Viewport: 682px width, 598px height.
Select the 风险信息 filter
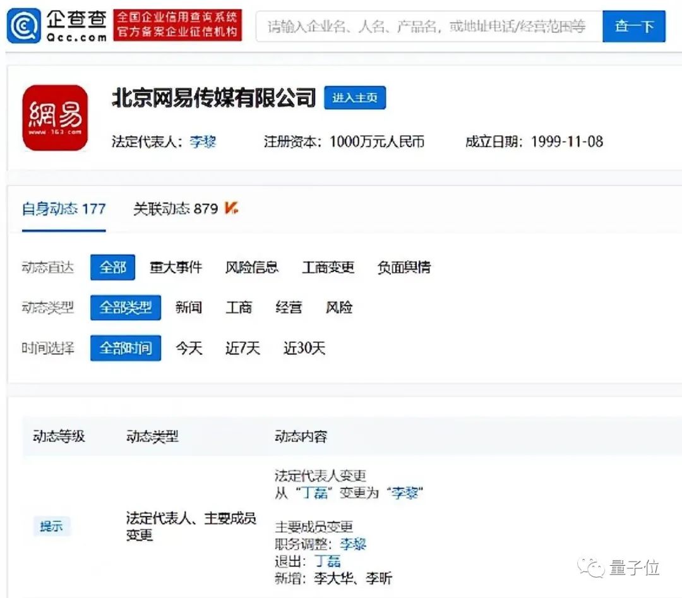click(x=253, y=267)
